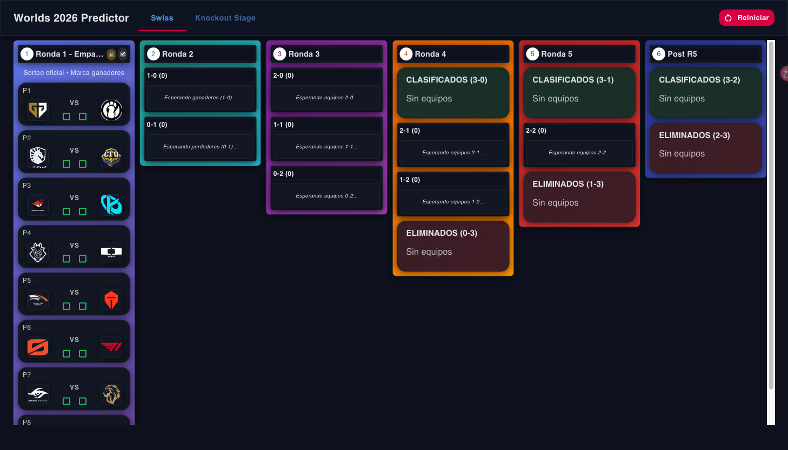The image size is (788, 450).
Task: Select the Invictus Gaming logo in P1
Action: (x=111, y=110)
